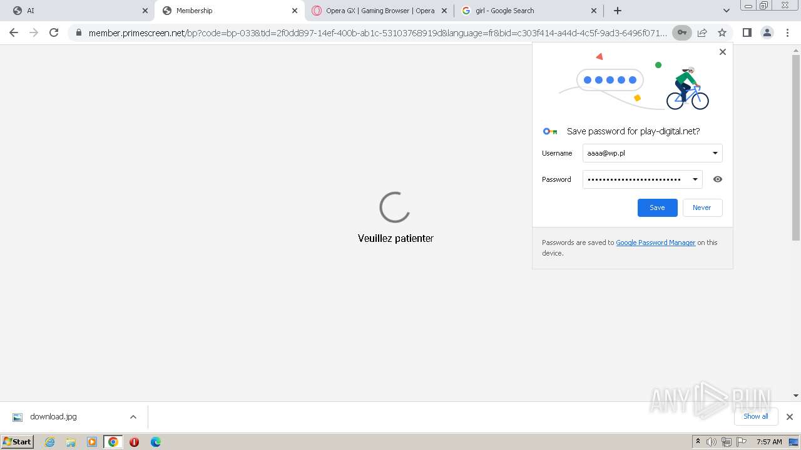
Task: Open the Google Password Manager link
Action: (655, 242)
